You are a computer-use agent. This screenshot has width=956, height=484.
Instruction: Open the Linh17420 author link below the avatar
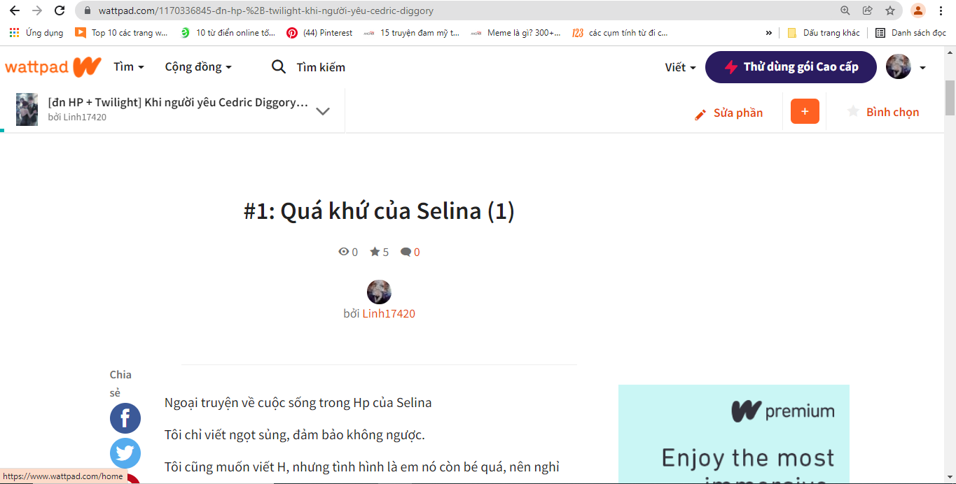click(389, 313)
